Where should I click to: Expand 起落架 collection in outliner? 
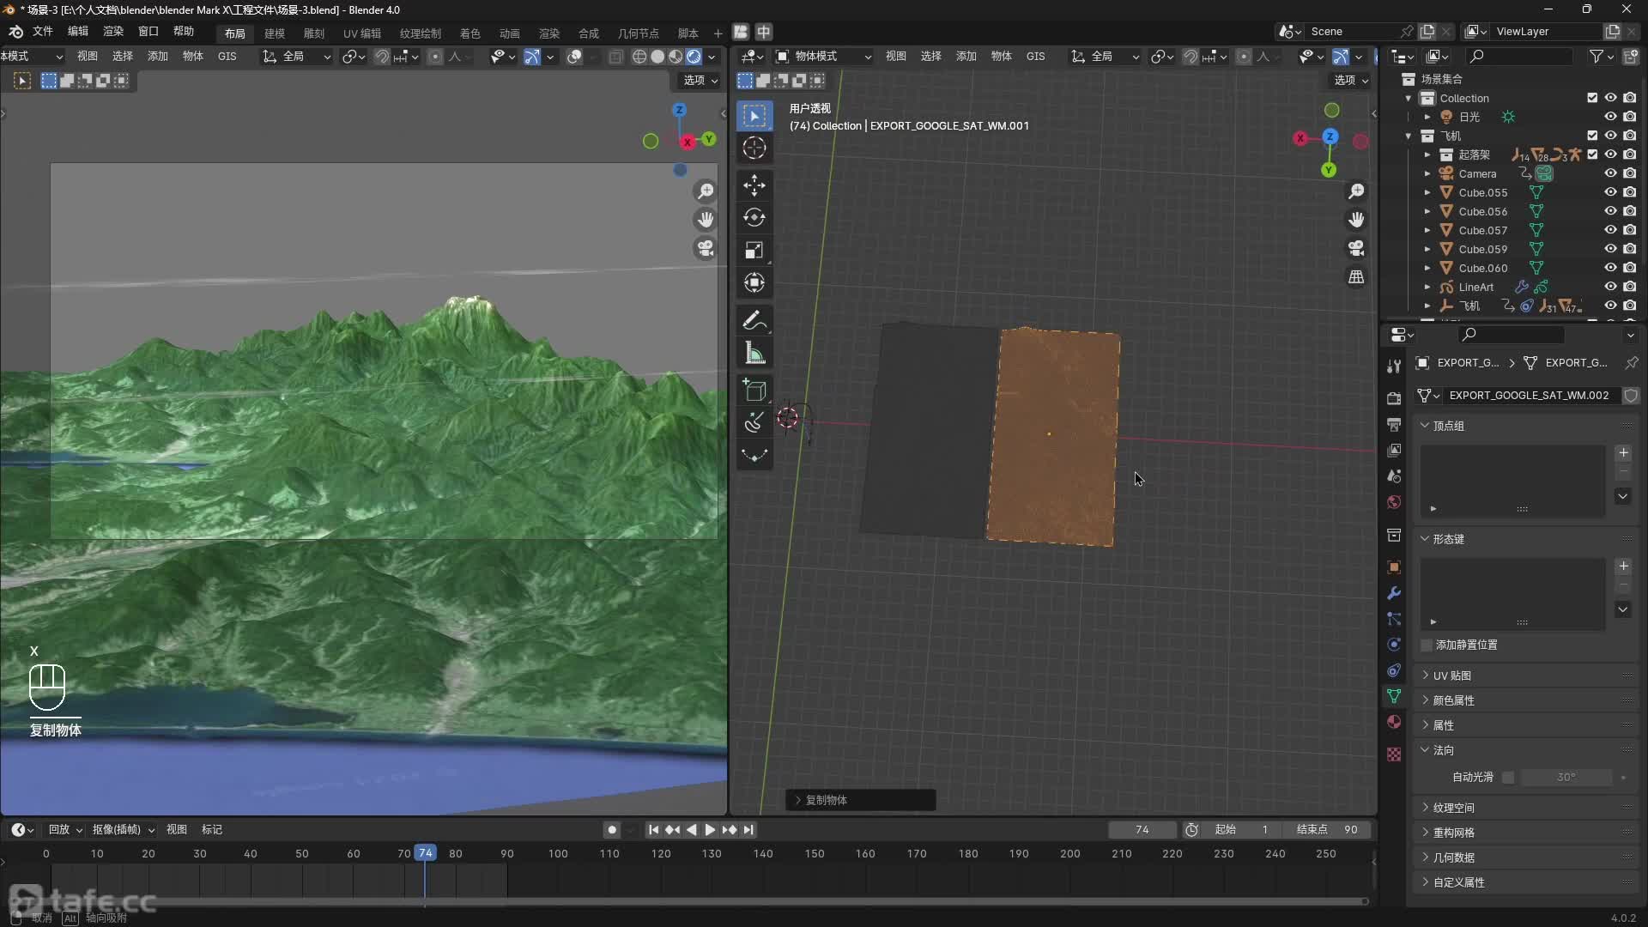coord(1427,154)
